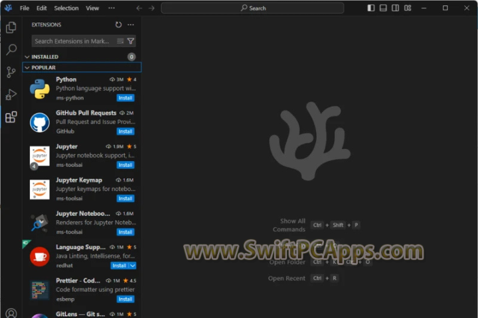This screenshot has height=318, width=478.
Task: Toggle primary side bar layout icon
Action: pyautogui.click(x=371, y=8)
